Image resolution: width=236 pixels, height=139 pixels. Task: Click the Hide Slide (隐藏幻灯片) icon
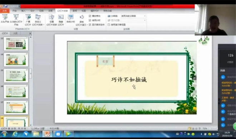point(61,17)
